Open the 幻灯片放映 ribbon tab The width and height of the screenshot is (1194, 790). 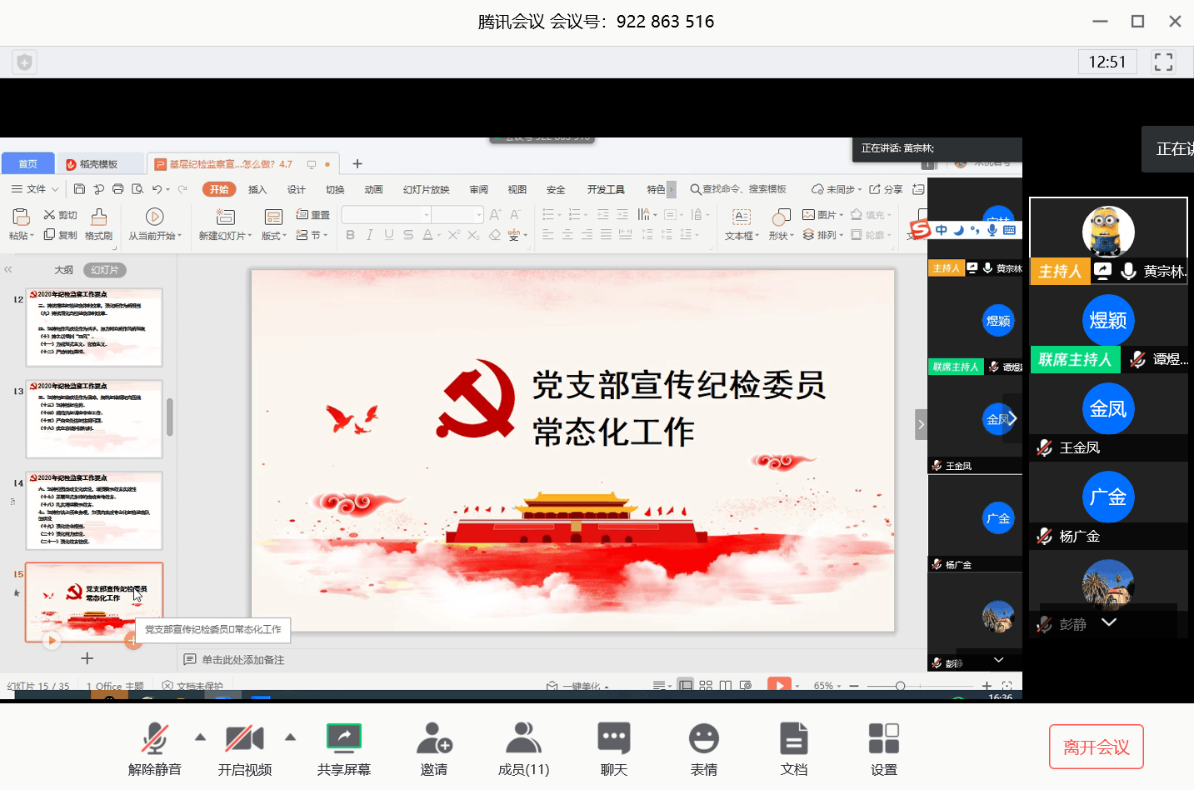426,190
